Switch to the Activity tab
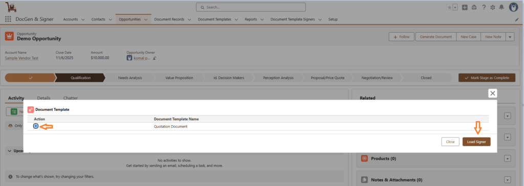 16,98
